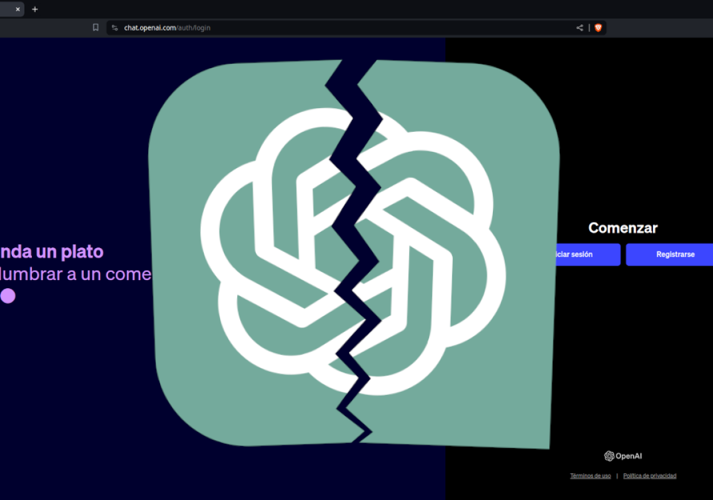Share this page via the share icon
This screenshot has width=713, height=500.
(579, 27)
